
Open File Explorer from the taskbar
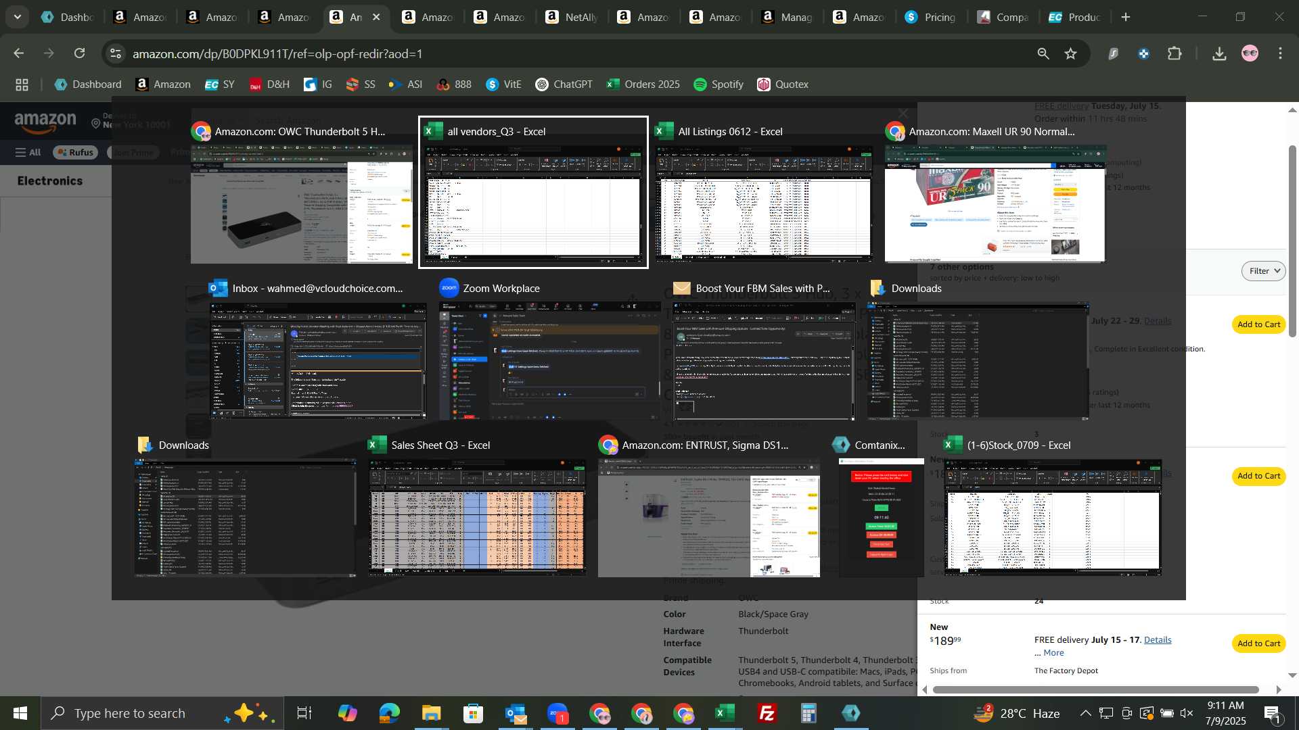tap(431, 713)
